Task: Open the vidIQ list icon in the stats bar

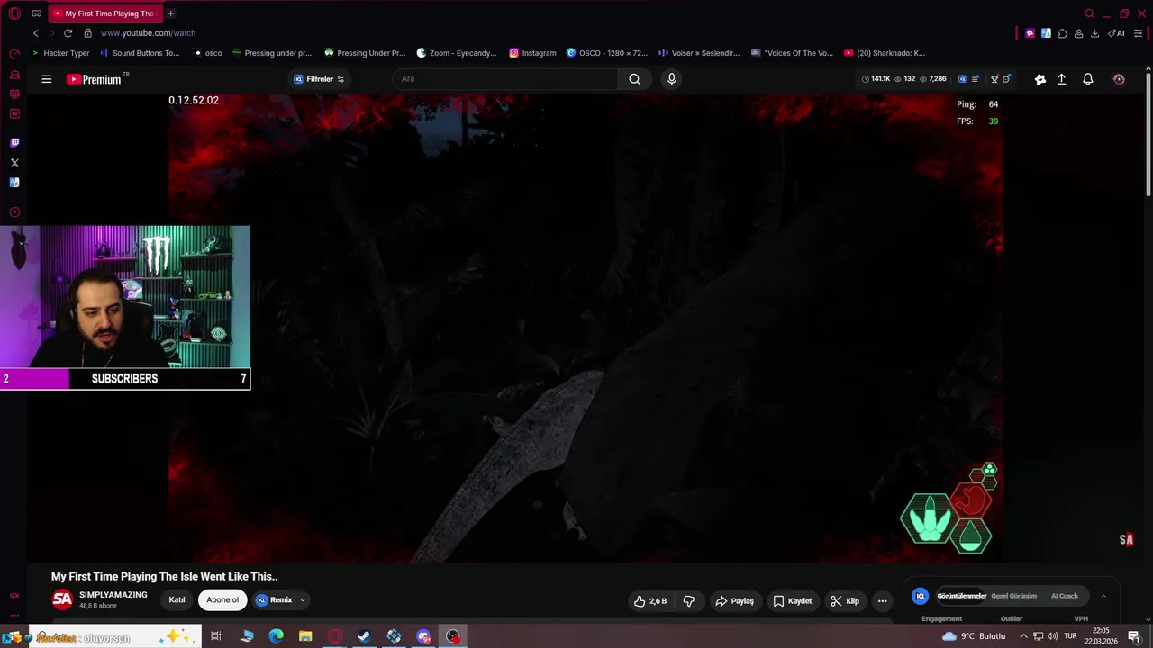Action: click(976, 79)
